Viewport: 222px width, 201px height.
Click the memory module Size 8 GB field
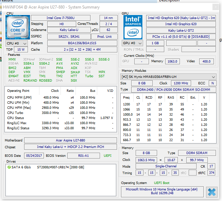click(142, 83)
